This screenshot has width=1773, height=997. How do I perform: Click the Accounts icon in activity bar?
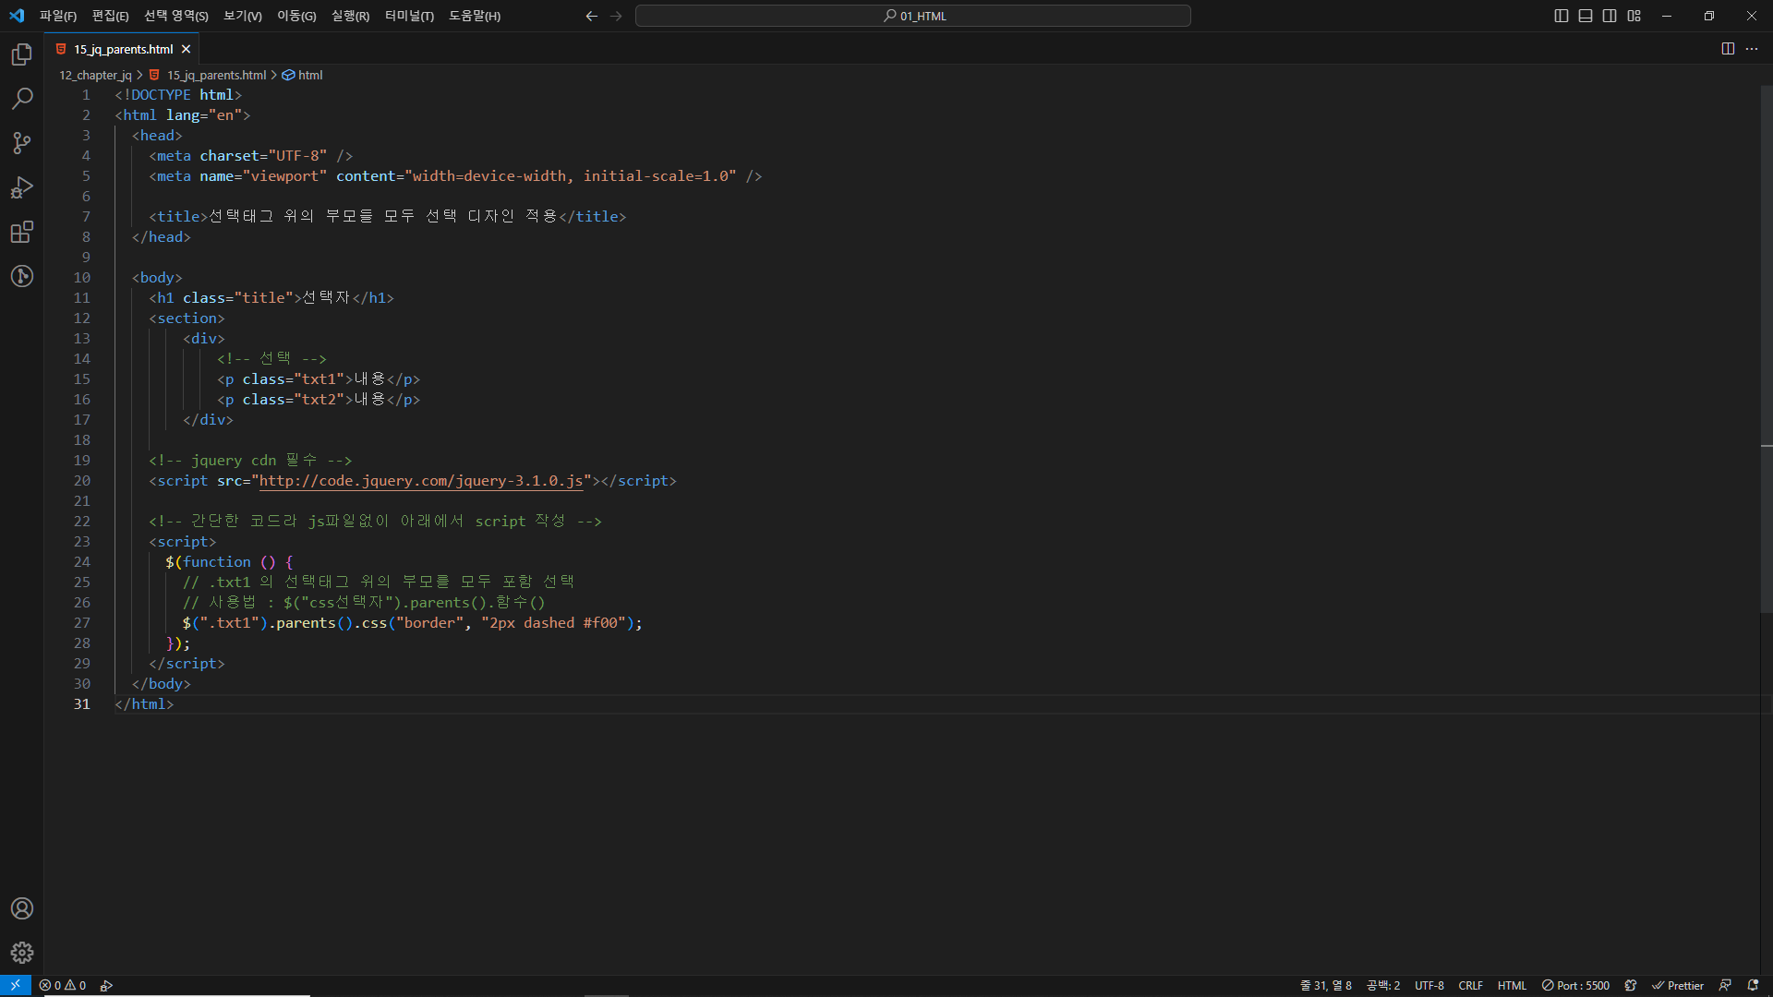click(22, 908)
